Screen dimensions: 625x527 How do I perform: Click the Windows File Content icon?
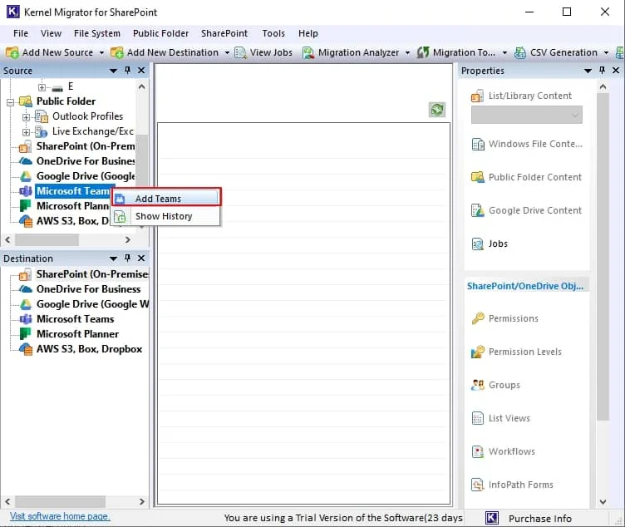tap(478, 144)
